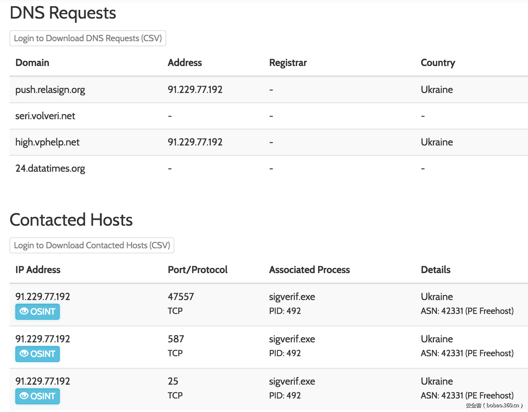528x412 pixels.
Task: Click ASN 42331 details in port 25 row
Action: [467, 396]
